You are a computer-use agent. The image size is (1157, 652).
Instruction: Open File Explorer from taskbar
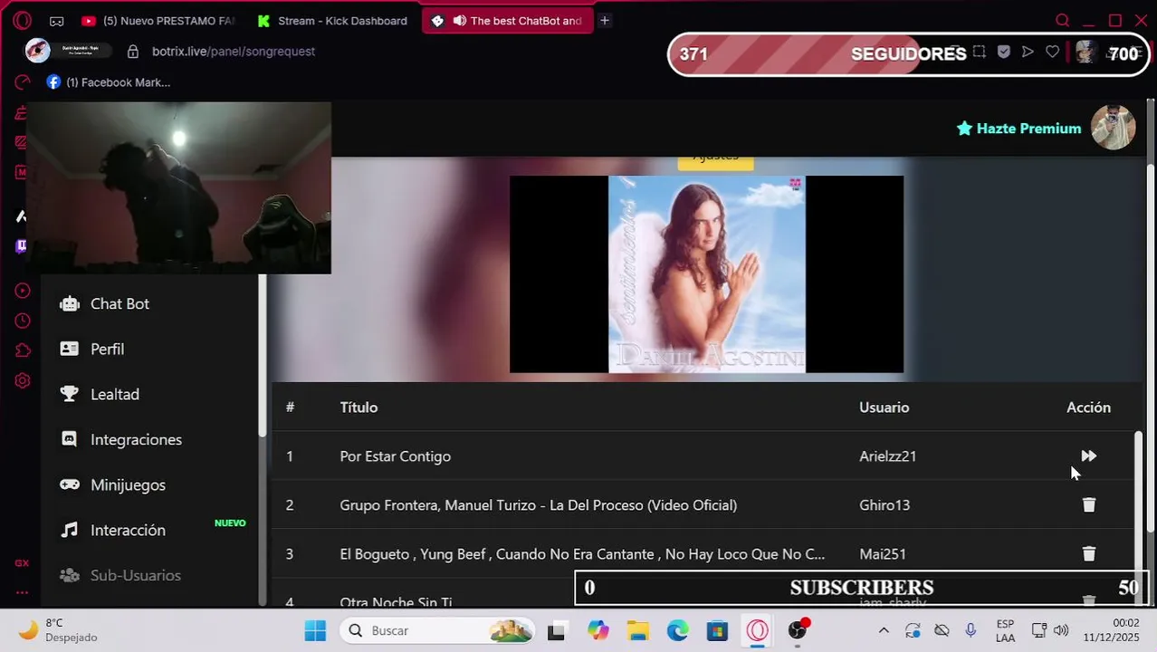(638, 630)
